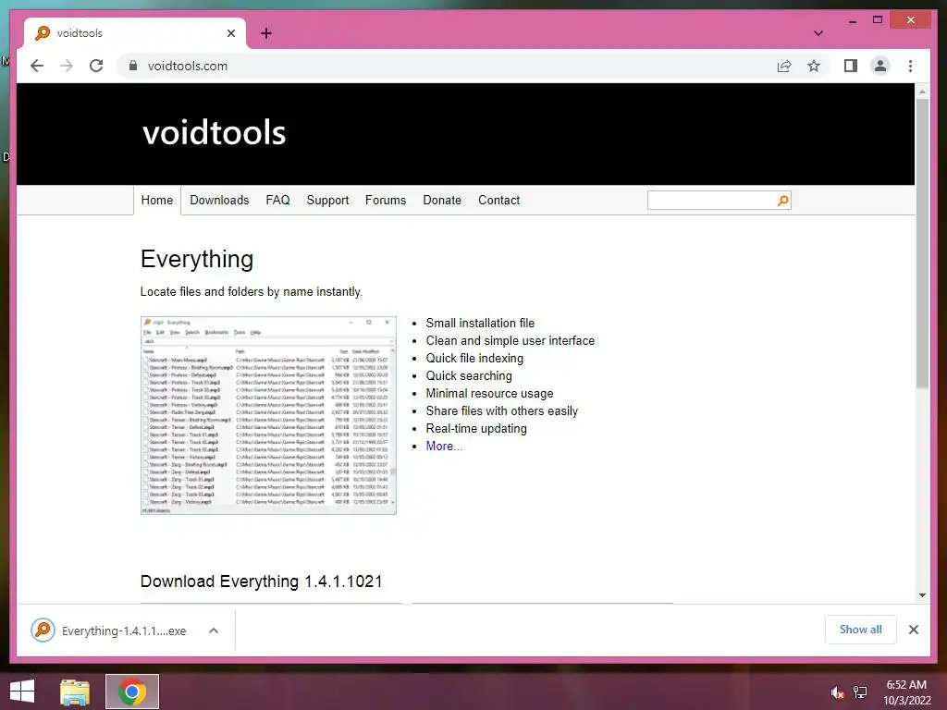Minimize the Chrome window
Image resolution: width=947 pixels, height=710 pixels.
point(852,20)
